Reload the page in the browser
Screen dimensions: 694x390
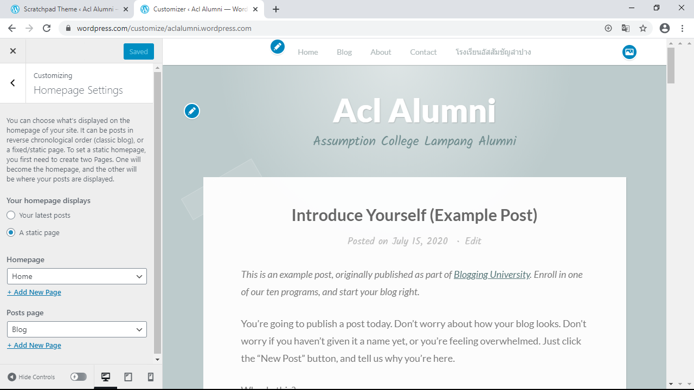pos(47,28)
